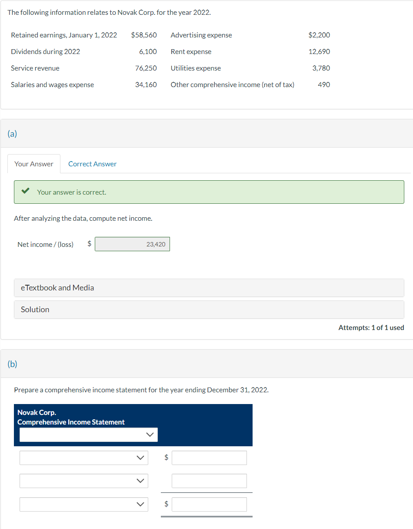Select the Service revenue value 76,250
This screenshot has height=529, width=413.
[146, 68]
